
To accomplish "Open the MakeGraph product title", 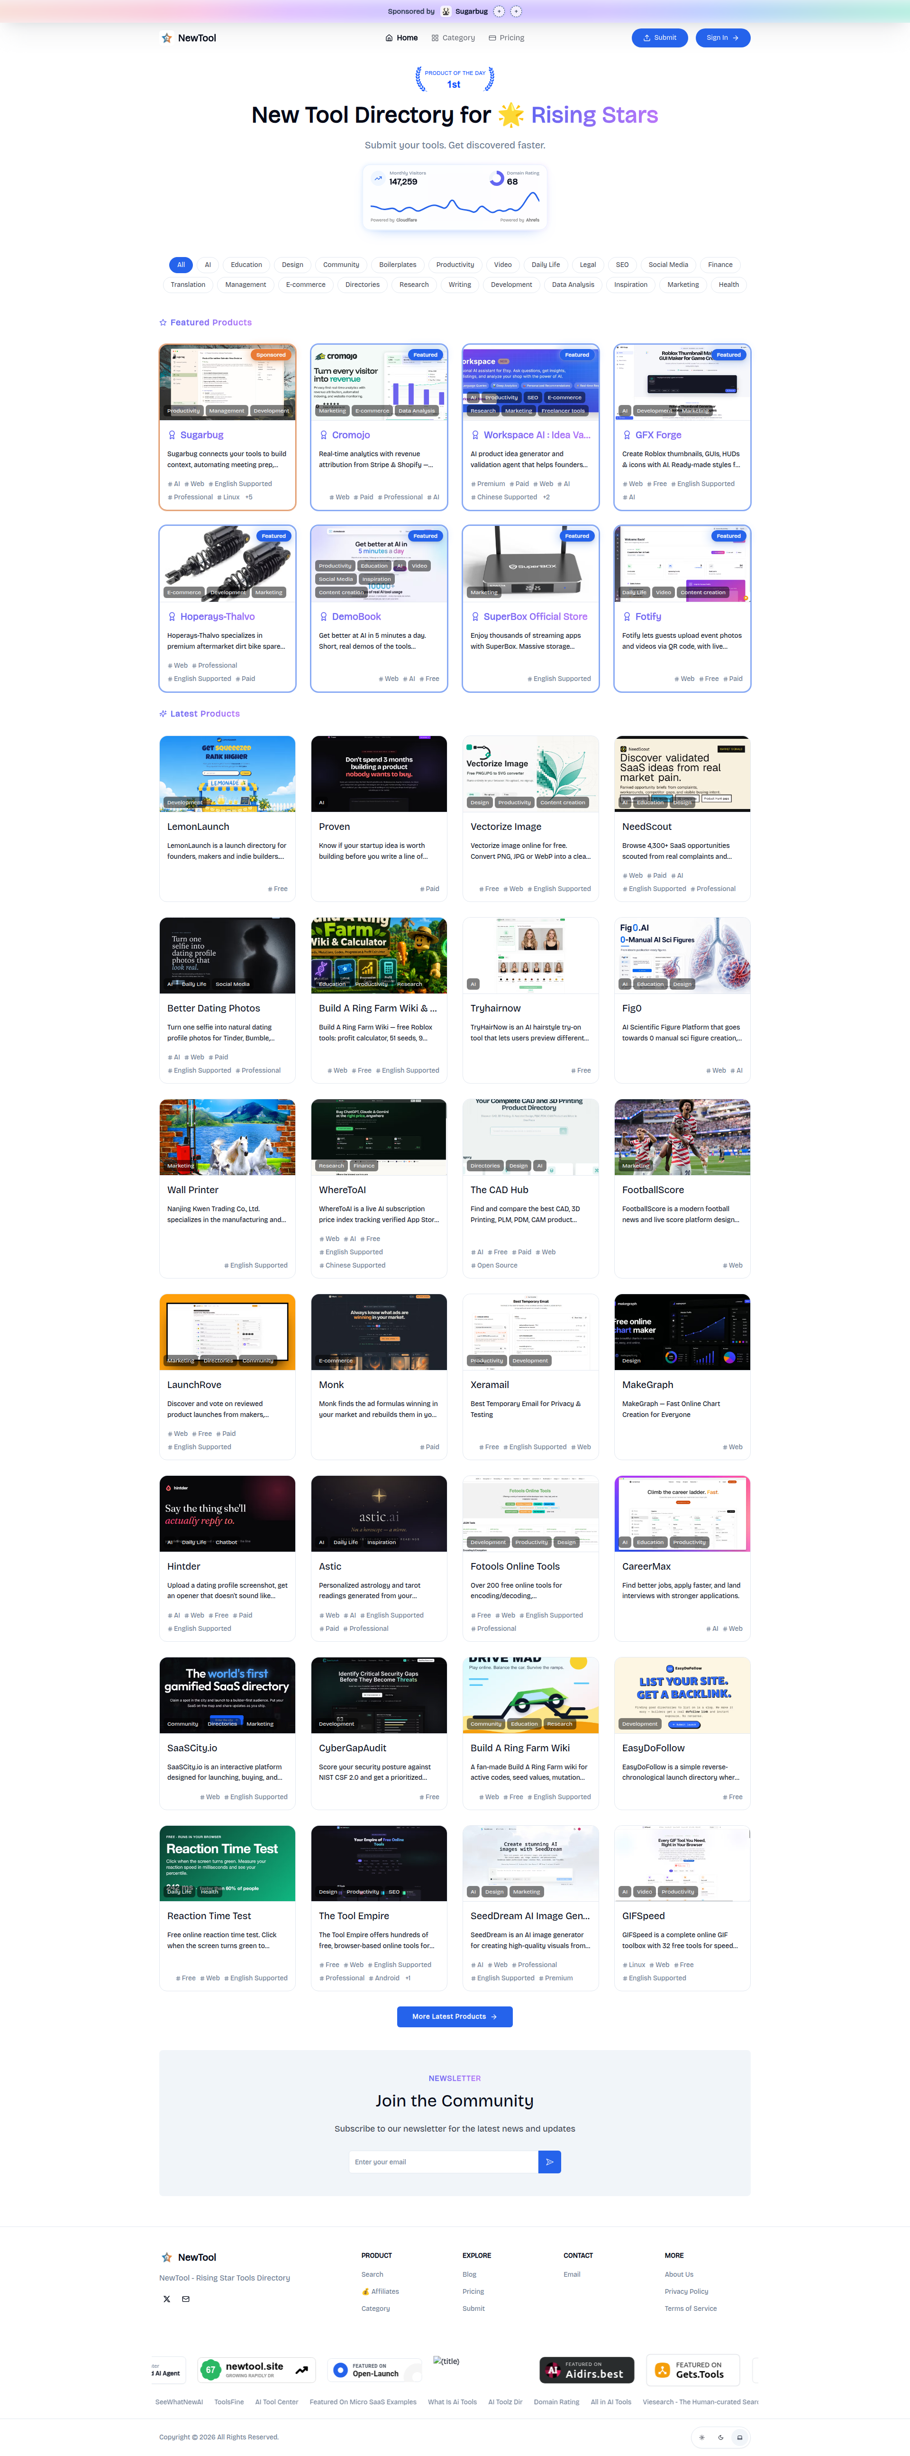I will (648, 1384).
